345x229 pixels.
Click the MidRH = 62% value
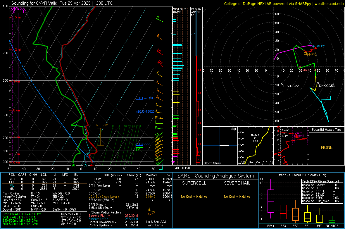[12, 203]
